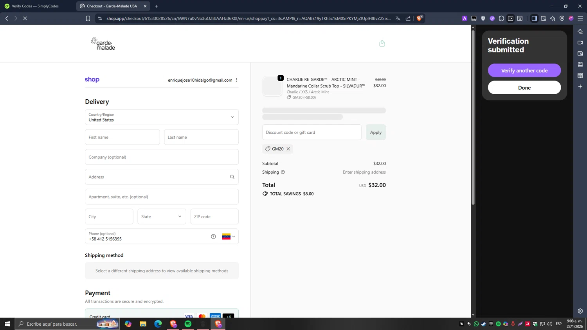Click the Apartment, suite field

tap(162, 197)
